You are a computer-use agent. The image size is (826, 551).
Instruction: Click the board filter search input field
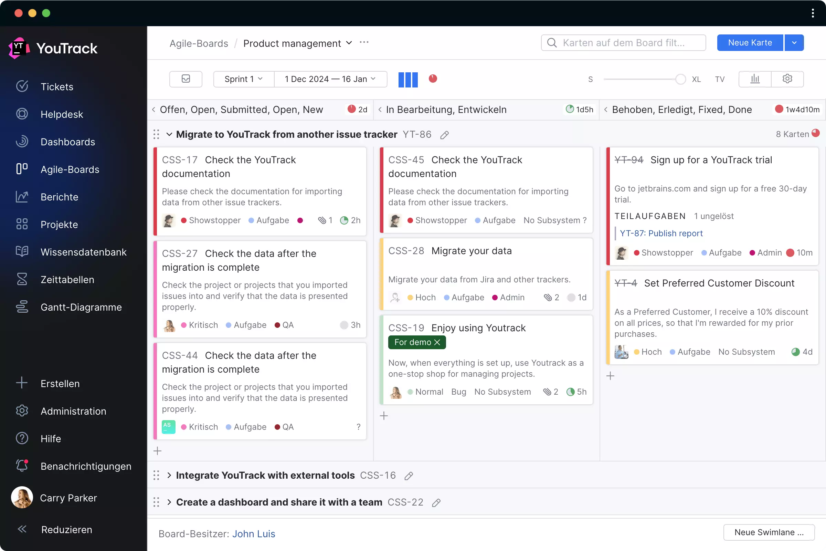point(623,42)
